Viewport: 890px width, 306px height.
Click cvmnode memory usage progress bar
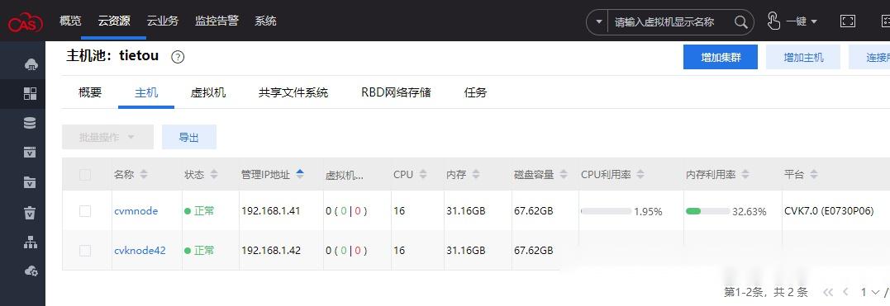point(707,211)
